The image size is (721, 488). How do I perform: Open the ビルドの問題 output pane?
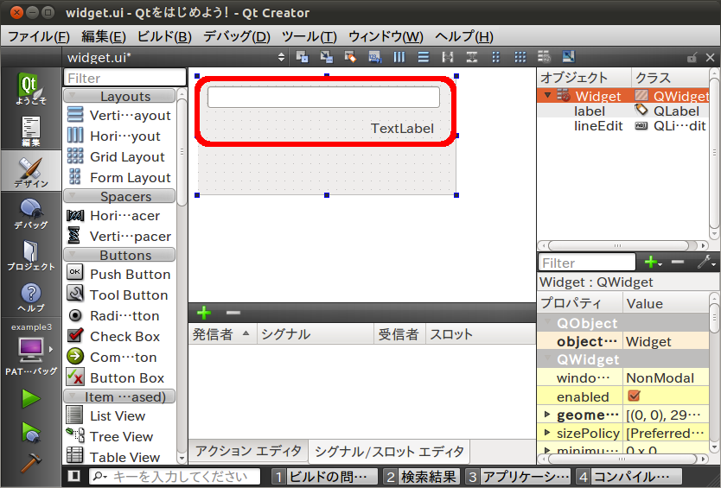[x=324, y=477]
